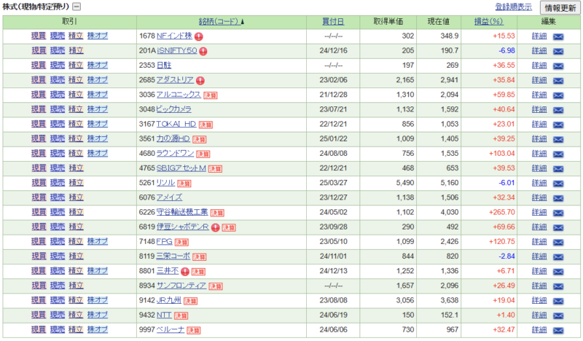Click 決算 badge next to 三栄コーポ

pos(199,257)
